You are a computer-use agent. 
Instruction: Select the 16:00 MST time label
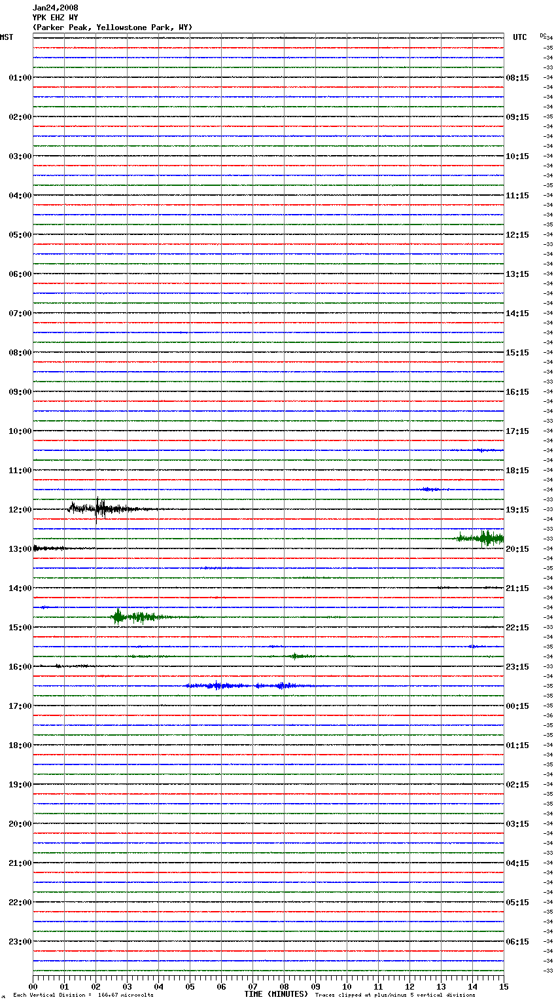pyautogui.click(x=20, y=667)
